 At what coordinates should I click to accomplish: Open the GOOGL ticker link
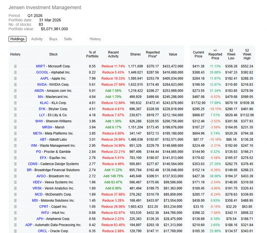point(42,72)
